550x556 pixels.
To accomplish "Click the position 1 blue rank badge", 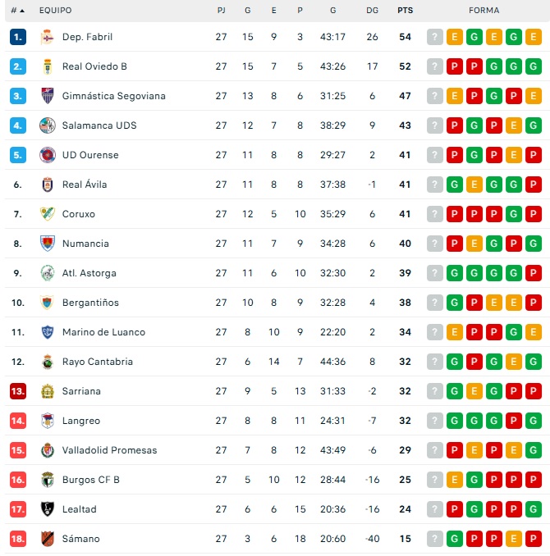I will [18, 37].
